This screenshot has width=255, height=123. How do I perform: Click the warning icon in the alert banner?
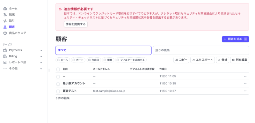pyautogui.click(x=60, y=9)
